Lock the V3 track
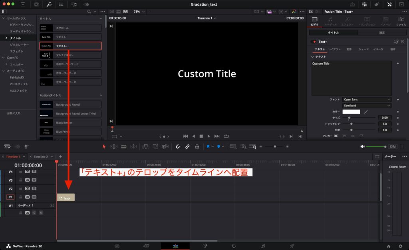The height and width of the screenshot is (250, 409). [x=21, y=180]
